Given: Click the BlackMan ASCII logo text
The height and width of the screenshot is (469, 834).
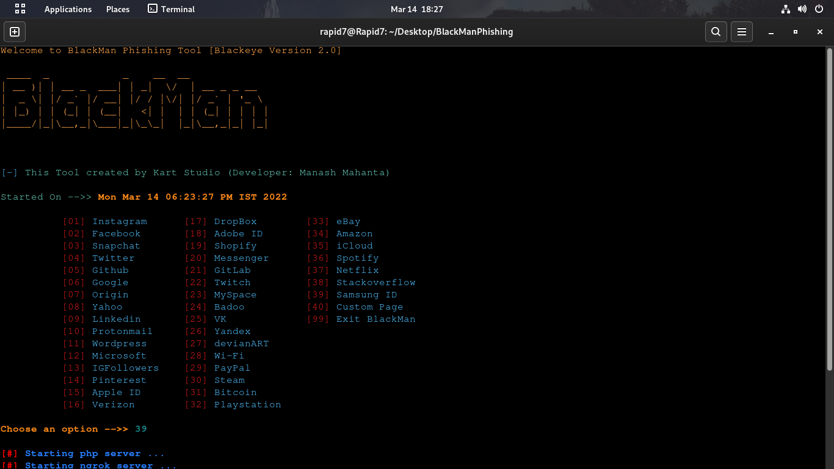Looking at the screenshot, I should [134, 101].
